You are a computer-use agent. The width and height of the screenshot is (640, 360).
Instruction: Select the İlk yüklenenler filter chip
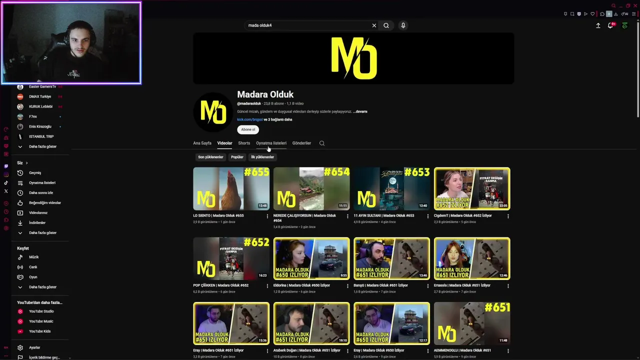[x=262, y=157]
